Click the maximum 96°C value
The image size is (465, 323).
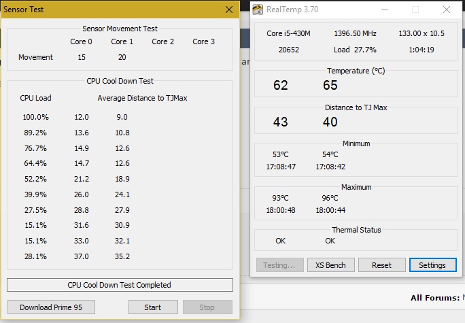tap(330, 198)
